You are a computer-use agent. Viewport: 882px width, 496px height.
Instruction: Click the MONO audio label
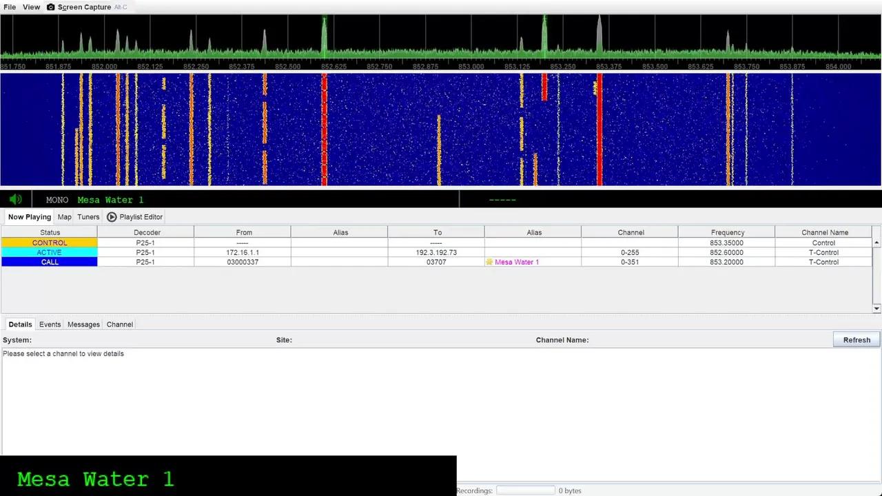pos(57,200)
